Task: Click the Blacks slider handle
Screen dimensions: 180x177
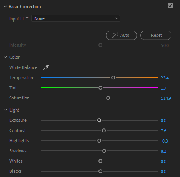Action: pos(100,171)
